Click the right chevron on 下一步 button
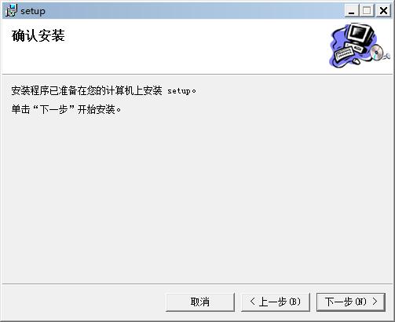The image size is (395, 322). [x=375, y=302]
